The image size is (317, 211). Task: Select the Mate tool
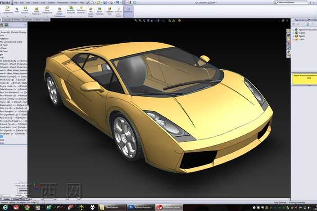tap(17, 10)
